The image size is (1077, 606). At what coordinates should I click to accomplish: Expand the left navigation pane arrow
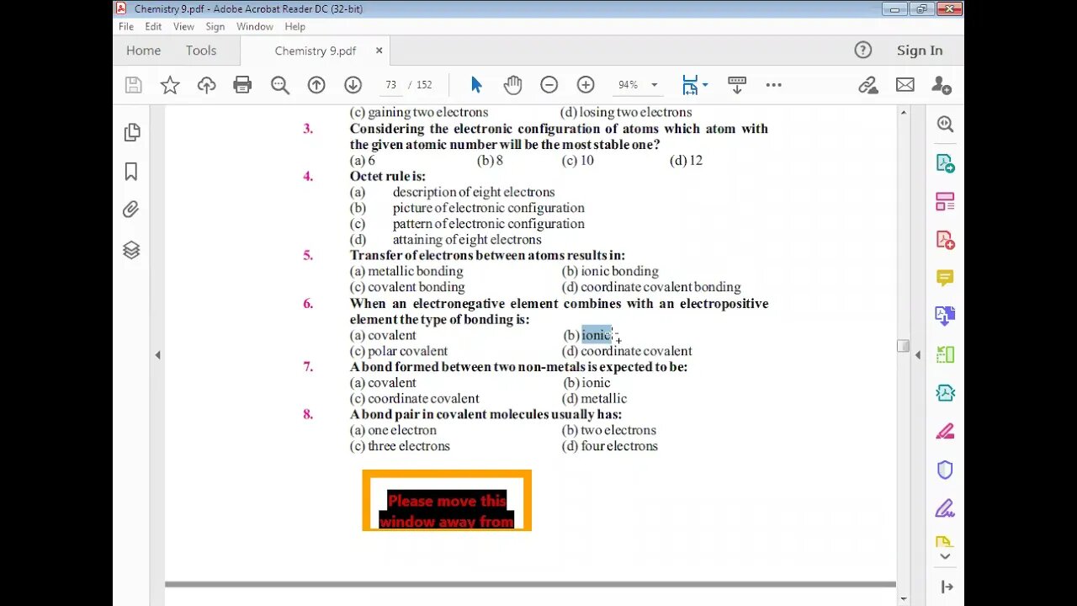click(x=157, y=355)
